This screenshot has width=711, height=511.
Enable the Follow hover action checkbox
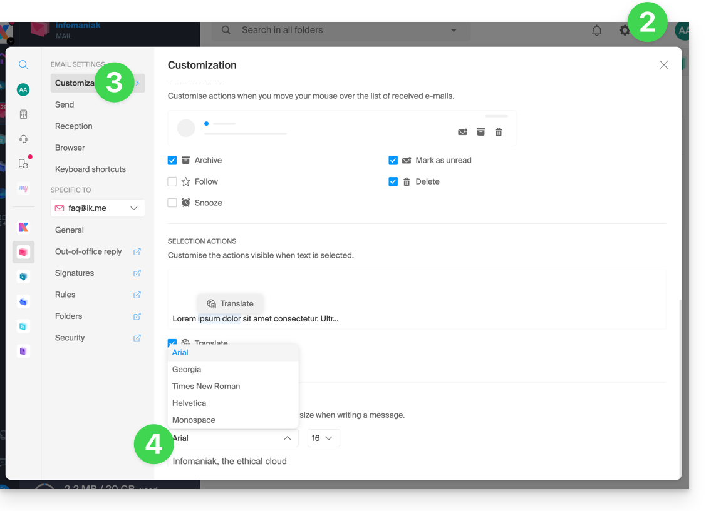click(172, 181)
